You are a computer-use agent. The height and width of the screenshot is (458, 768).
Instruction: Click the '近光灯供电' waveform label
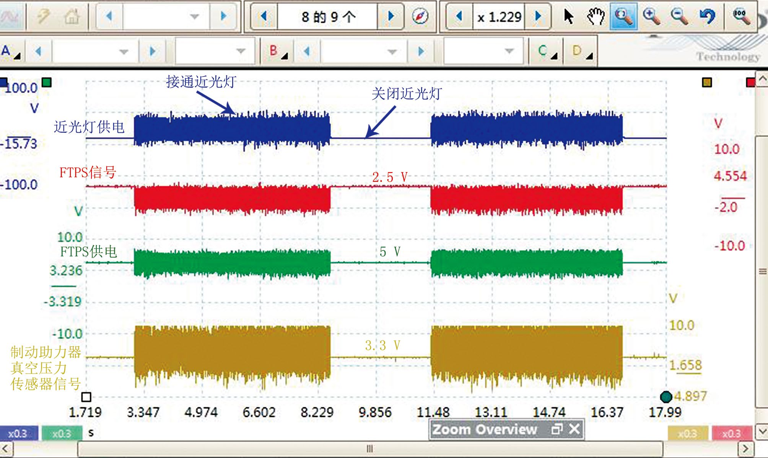click(x=89, y=127)
